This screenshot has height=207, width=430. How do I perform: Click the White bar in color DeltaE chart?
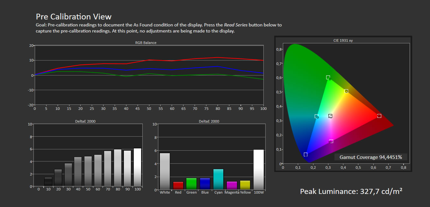coord(165,171)
